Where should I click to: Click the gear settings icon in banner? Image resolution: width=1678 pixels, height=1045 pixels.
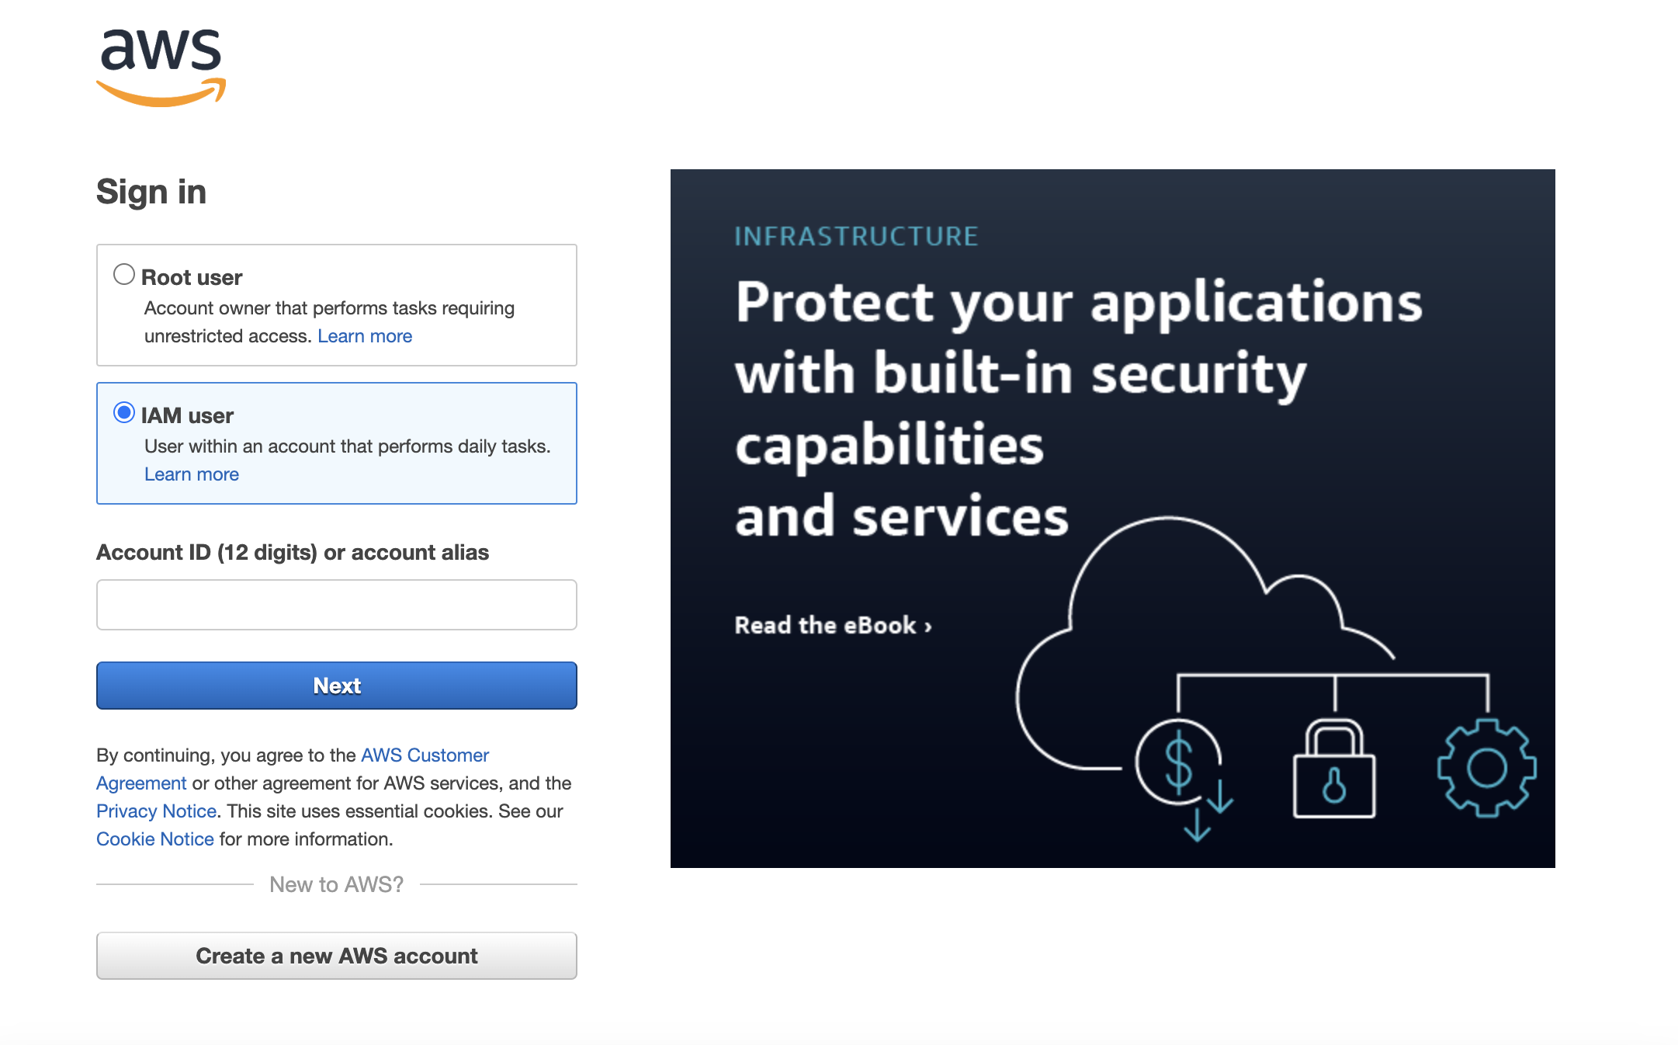click(1486, 769)
